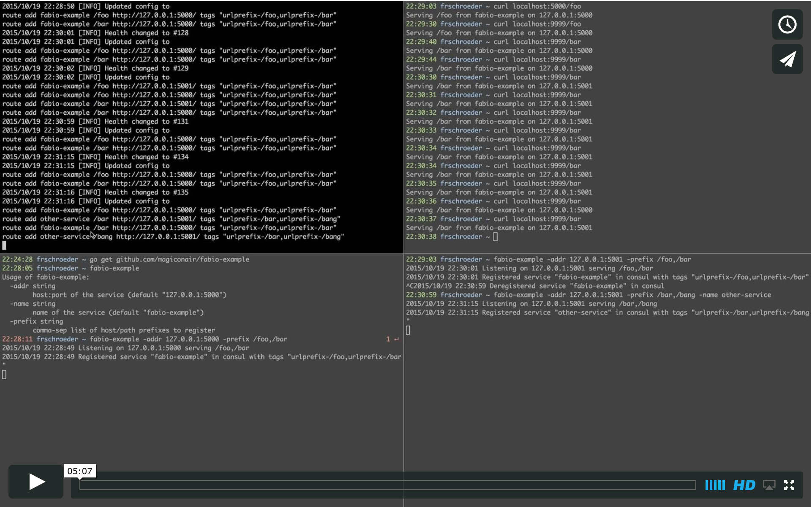This screenshot has width=812, height=507.
Task: Click the 22:30:36 curl localhost:9999/bar line
Action: pos(493,201)
